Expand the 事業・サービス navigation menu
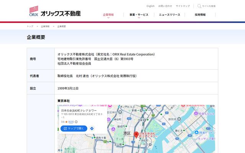Screen dimensions: 245x153 pos(139,15)
